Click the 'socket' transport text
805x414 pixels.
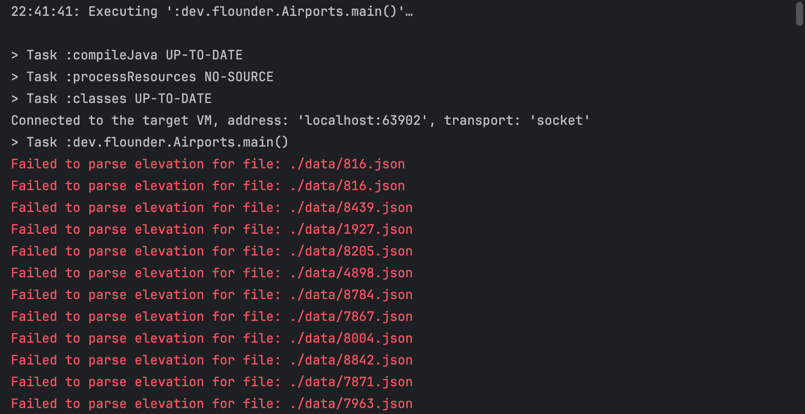559,120
